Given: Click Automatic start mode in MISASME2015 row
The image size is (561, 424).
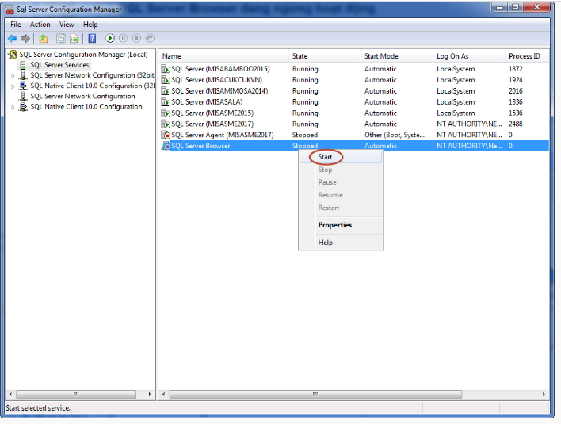Looking at the screenshot, I should [380, 113].
